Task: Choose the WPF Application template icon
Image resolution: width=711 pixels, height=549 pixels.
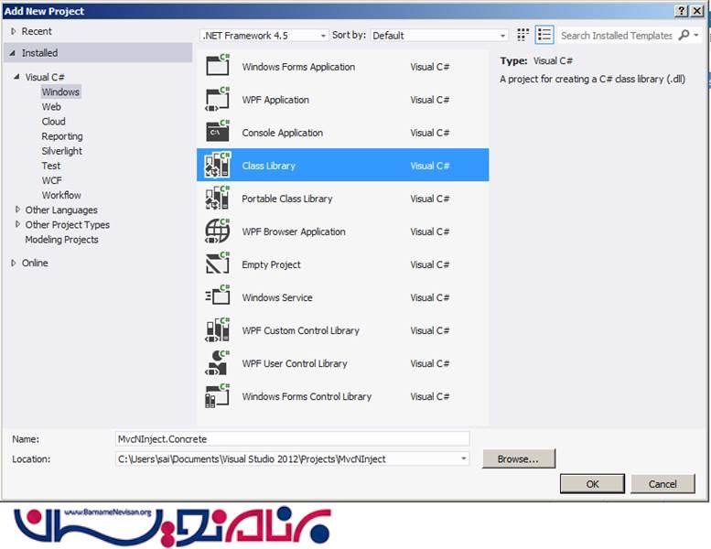Action: [x=217, y=100]
